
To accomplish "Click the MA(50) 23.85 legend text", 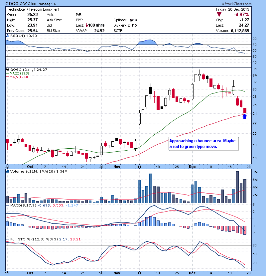I will pos(20,77).
